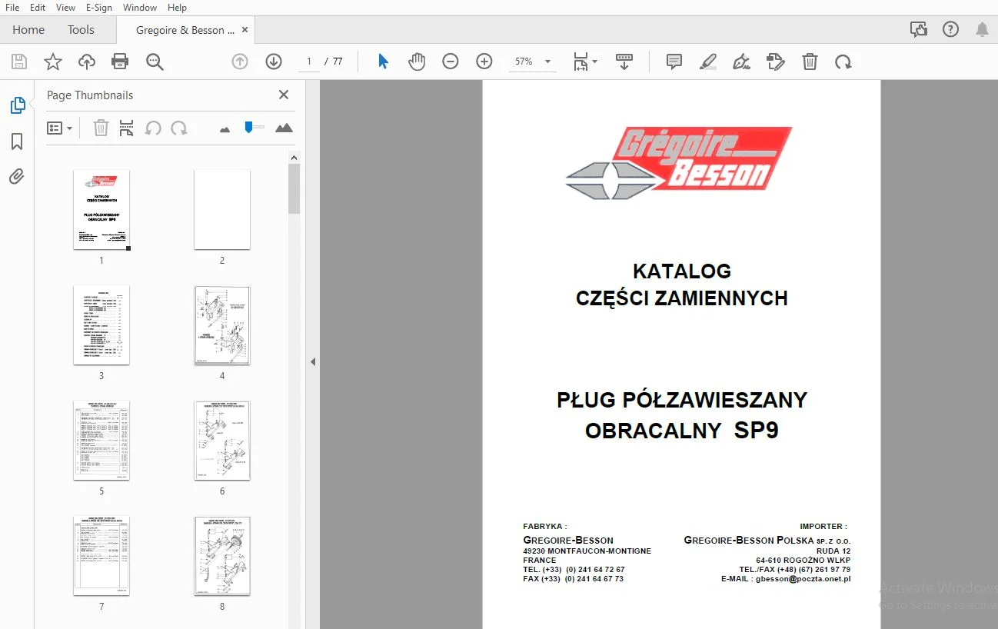Screen dimensions: 998x629
Task: Select the page 1 thumbnail
Action: point(101,209)
